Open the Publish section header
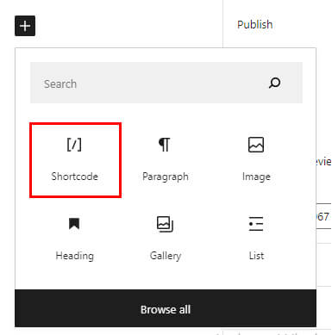 [x=255, y=25]
